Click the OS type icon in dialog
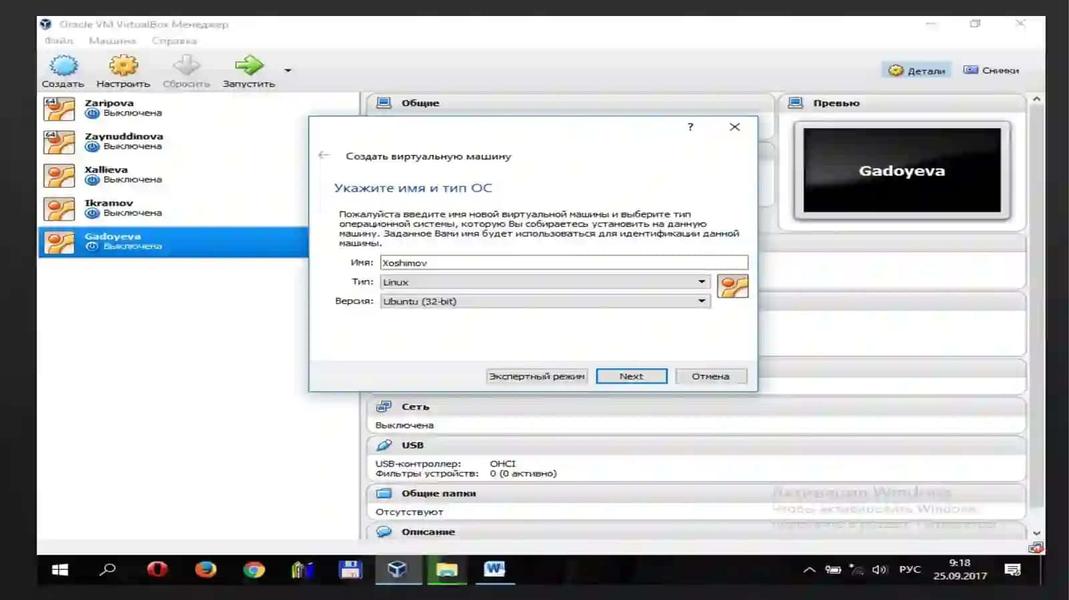 tap(733, 286)
